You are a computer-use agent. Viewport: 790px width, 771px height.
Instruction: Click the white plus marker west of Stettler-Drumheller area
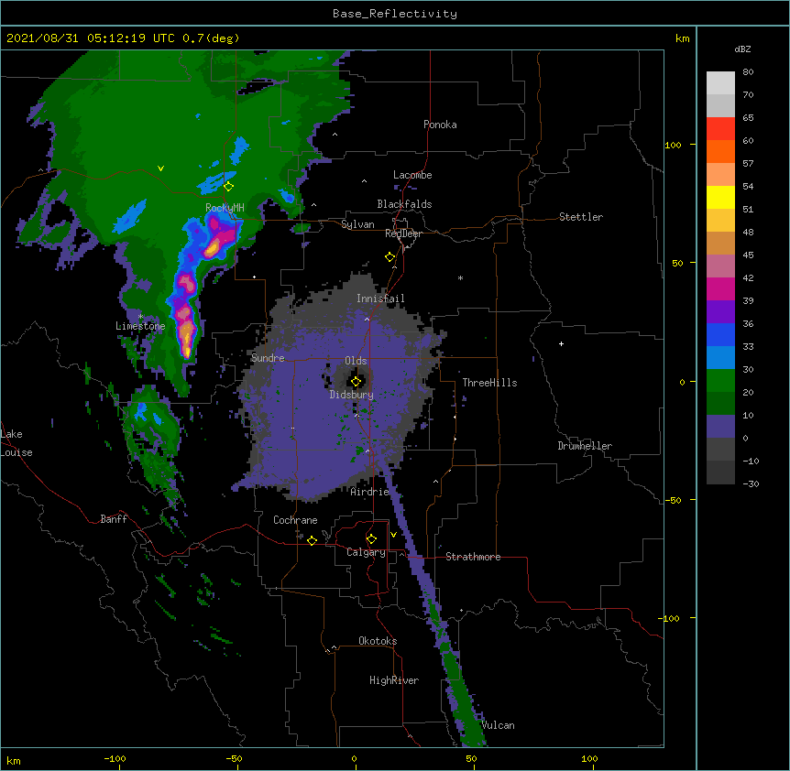[561, 343]
